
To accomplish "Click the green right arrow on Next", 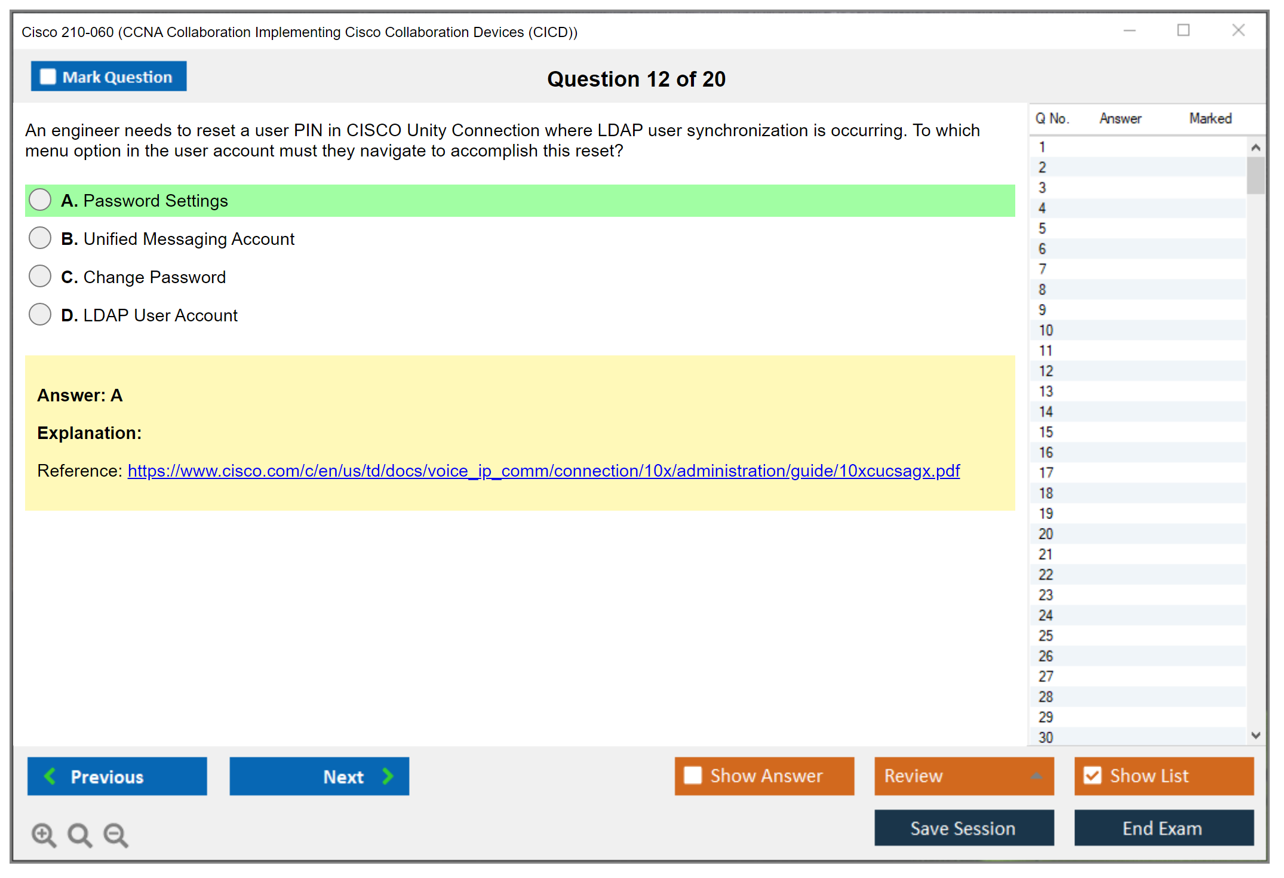I will coord(388,776).
